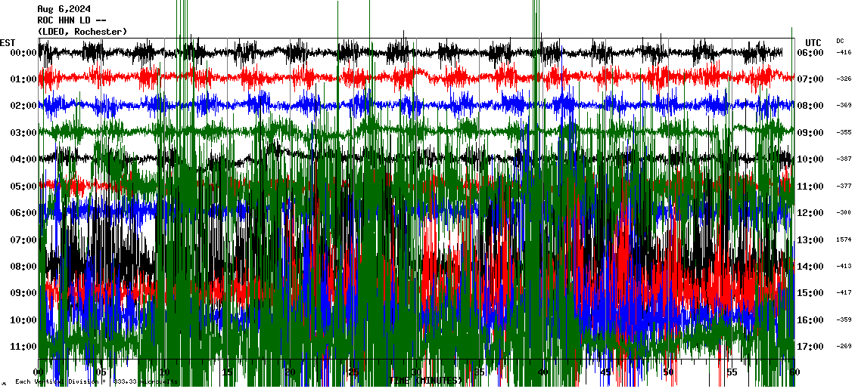855x392 pixels.
Task: Select the -416 DC offset value
Action: (844, 53)
